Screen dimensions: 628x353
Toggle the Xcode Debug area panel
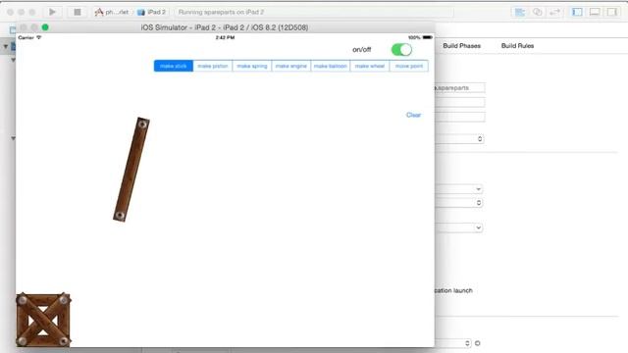(x=595, y=12)
